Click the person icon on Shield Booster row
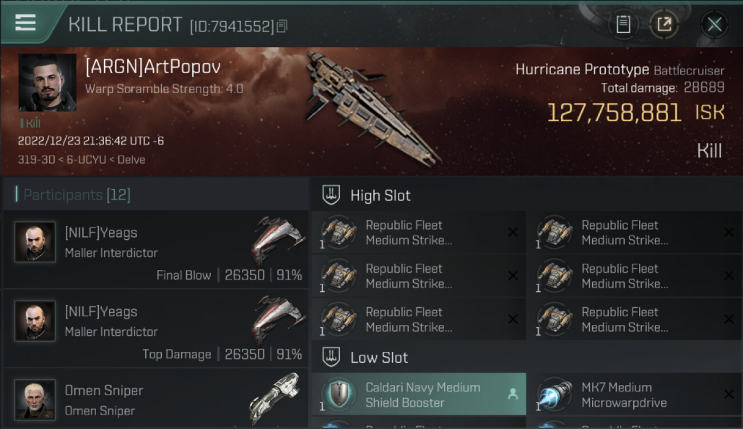The width and height of the screenshot is (743, 429). [513, 394]
